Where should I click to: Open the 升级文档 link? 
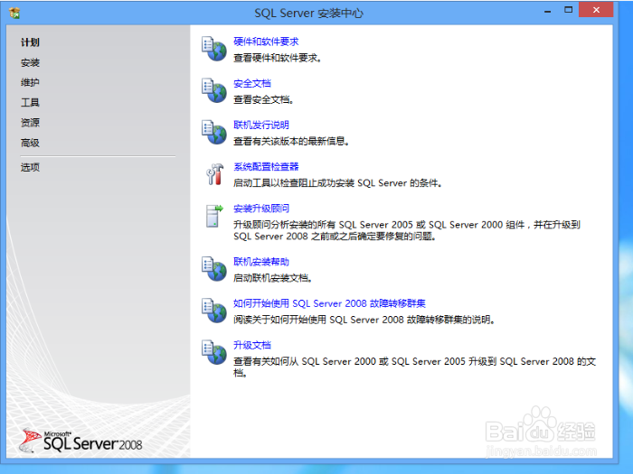(x=252, y=346)
